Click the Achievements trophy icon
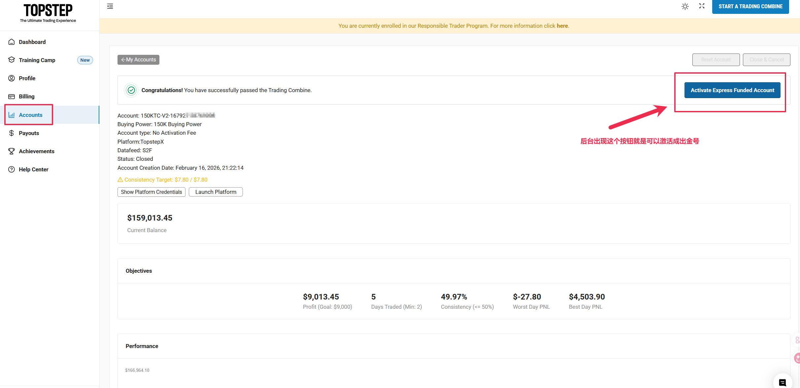This screenshot has width=800, height=388. click(x=12, y=151)
